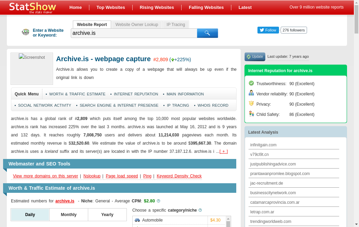This screenshot has width=359, height=227.
Task: Click the help icon next to category/niche
Action: coord(200,210)
